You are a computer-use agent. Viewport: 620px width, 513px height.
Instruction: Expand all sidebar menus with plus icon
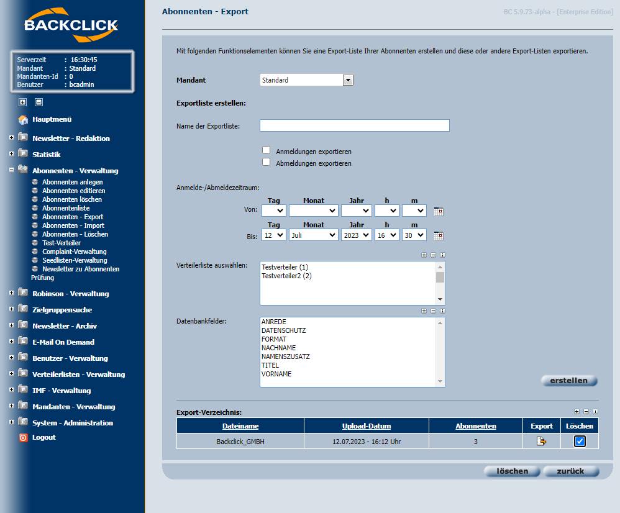23,102
